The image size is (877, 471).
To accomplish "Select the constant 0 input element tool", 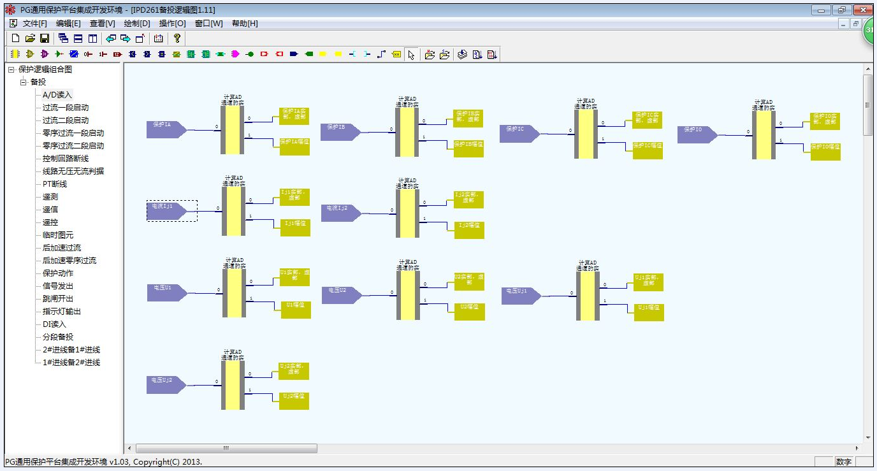I will 89,55.
